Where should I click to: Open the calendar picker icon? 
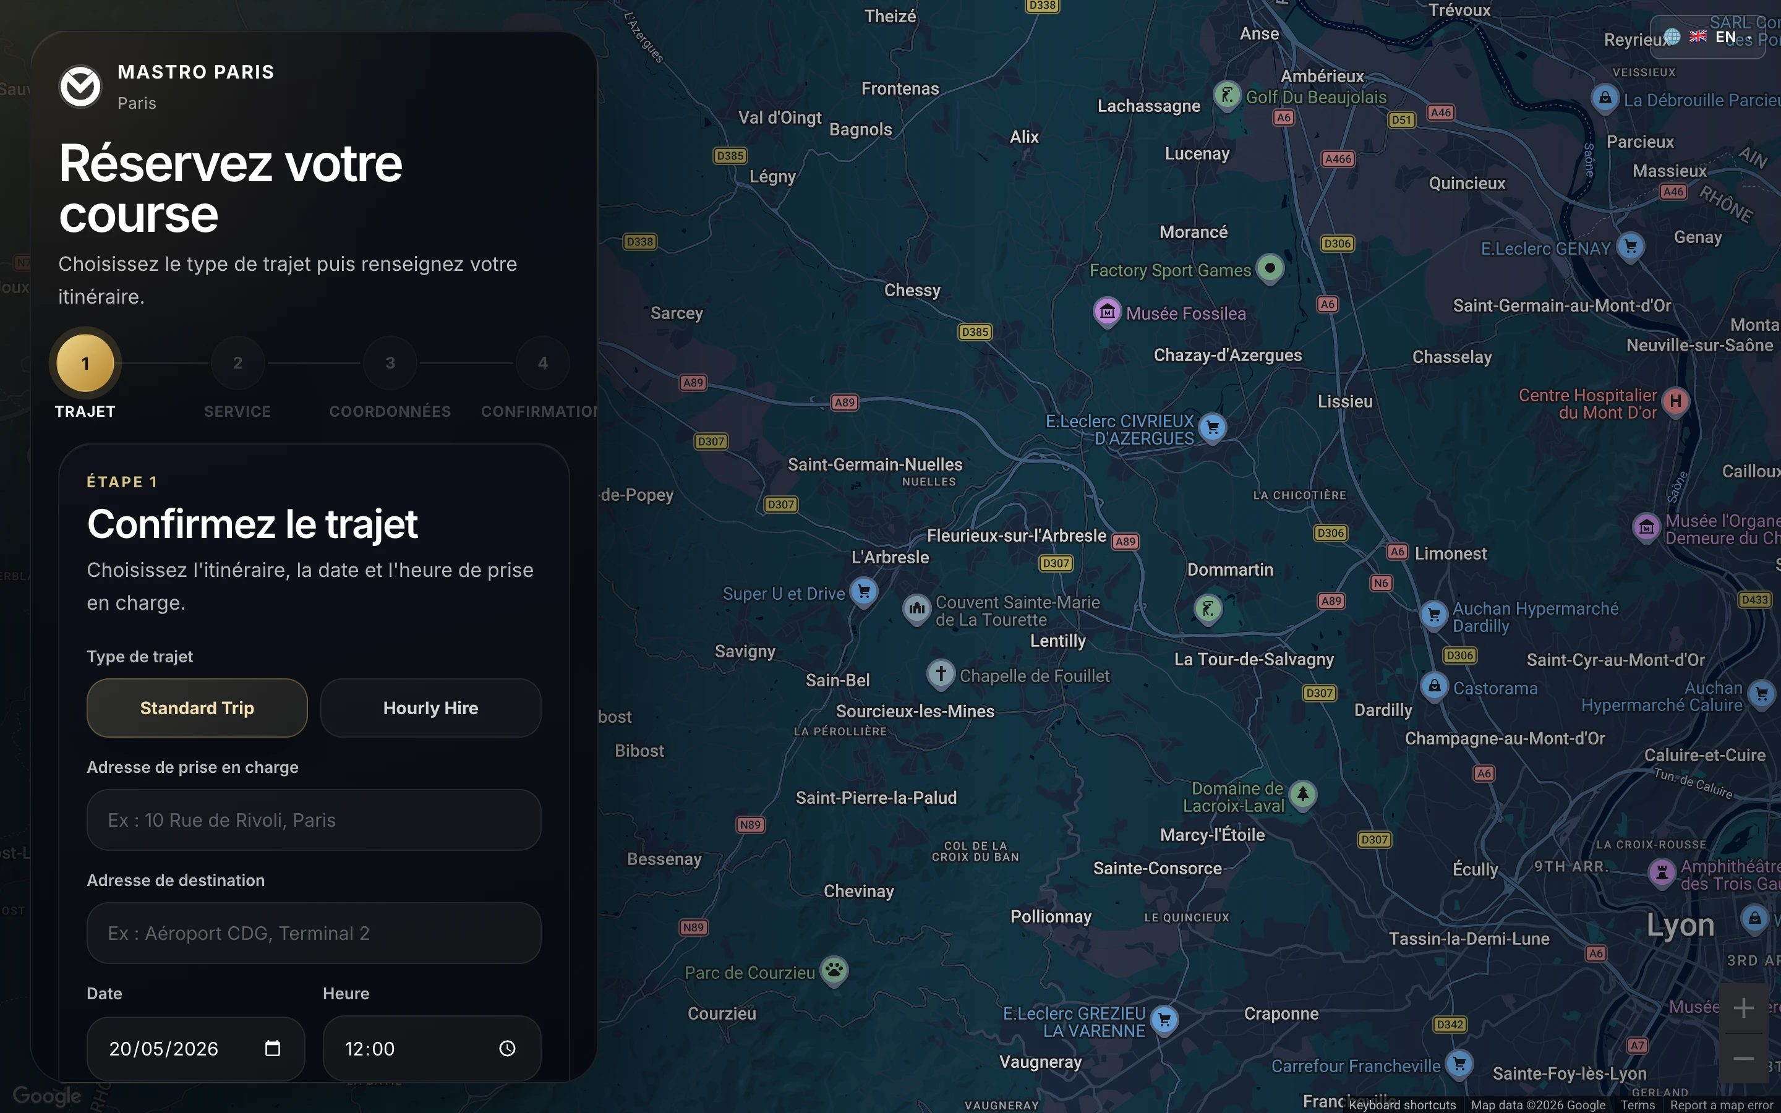point(272,1048)
